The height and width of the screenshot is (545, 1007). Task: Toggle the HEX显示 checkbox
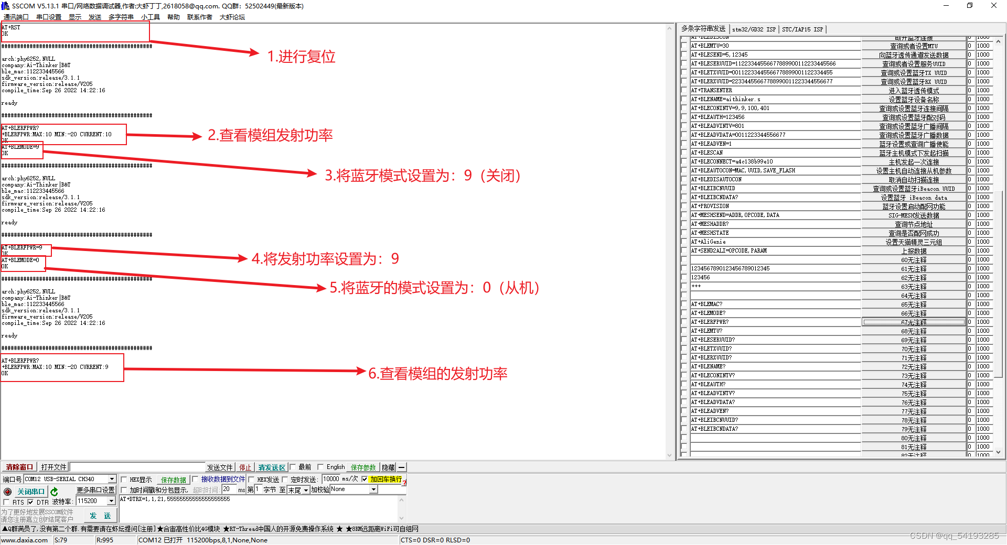[x=124, y=479]
